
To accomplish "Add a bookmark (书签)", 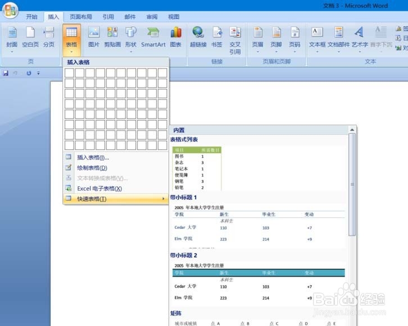I will click(x=217, y=39).
